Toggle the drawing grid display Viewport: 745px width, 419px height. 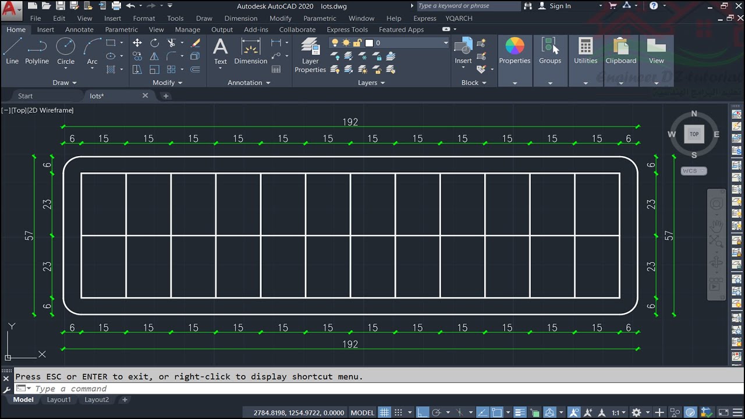[384, 413]
